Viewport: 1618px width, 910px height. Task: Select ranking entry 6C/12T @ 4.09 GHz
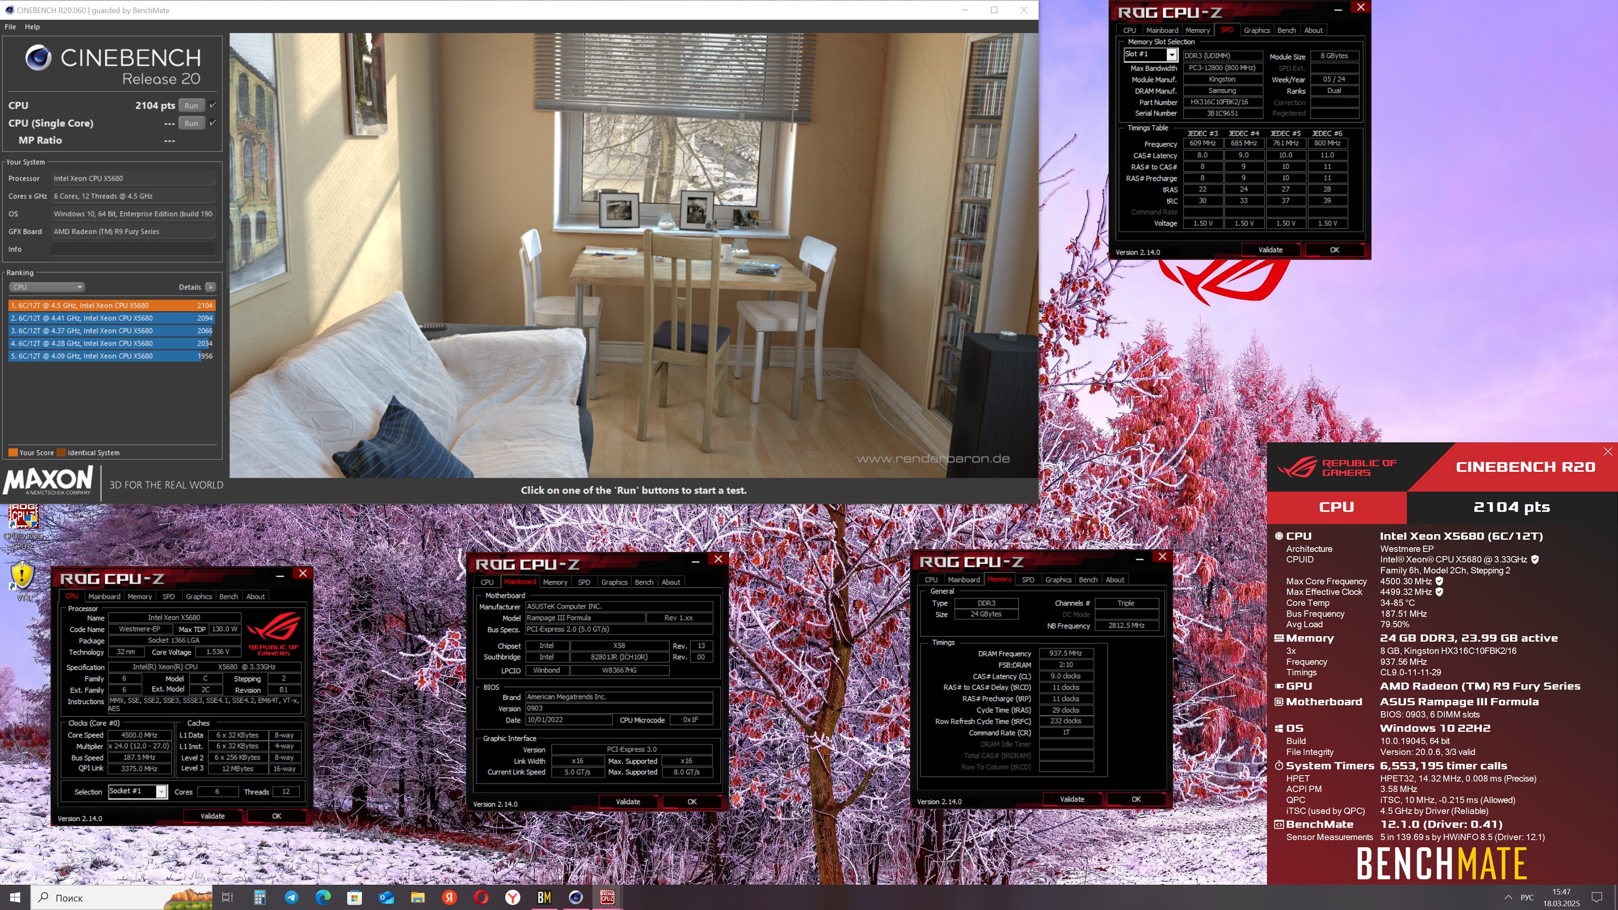[x=112, y=355]
